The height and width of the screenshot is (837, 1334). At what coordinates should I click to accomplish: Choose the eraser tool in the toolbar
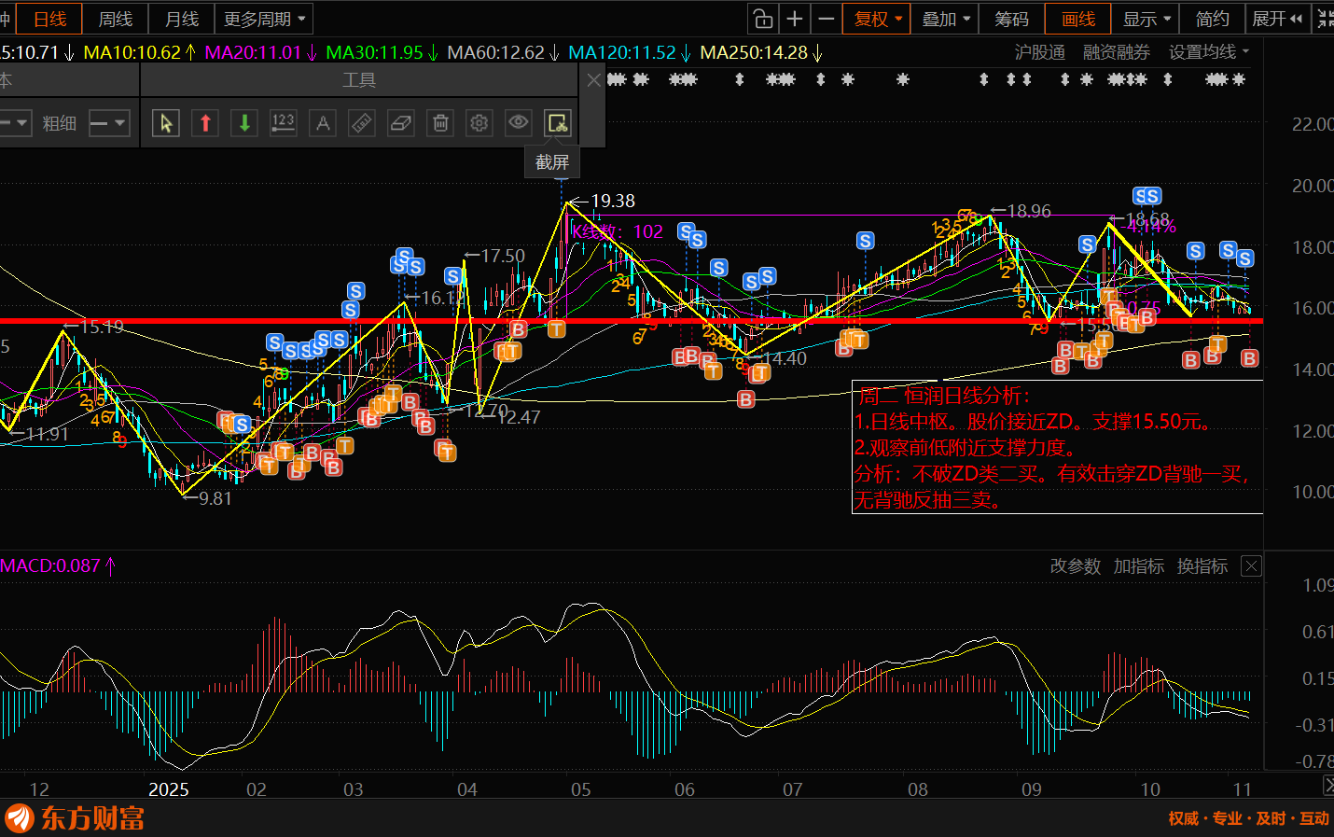[401, 123]
